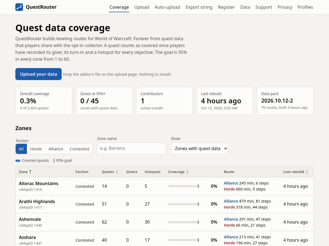329x246 pixels.
Task: Open the Coverage nav tab
Action: pos(119,7)
